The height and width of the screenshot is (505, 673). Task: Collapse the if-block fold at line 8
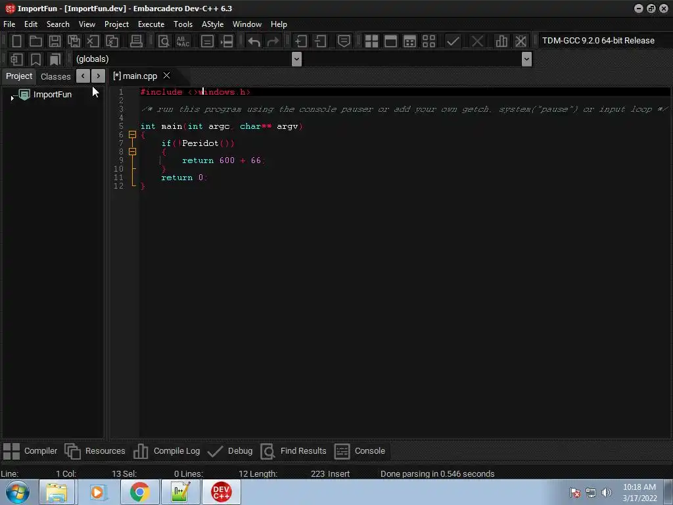pyautogui.click(x=132, y=152)
